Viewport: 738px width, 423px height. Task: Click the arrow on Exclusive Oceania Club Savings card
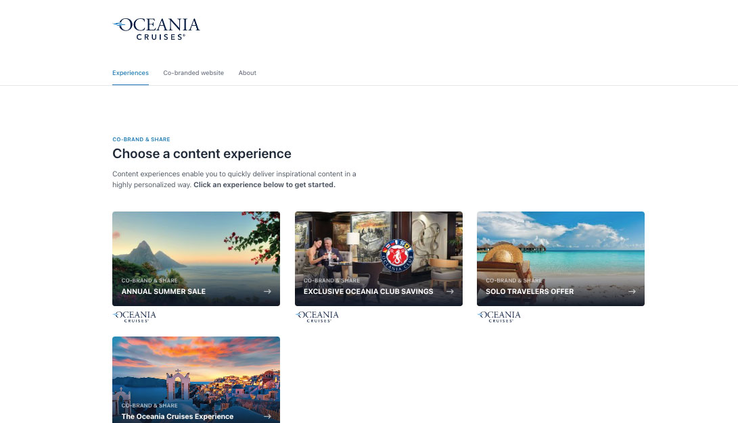tap(450, 291)
